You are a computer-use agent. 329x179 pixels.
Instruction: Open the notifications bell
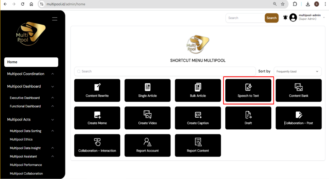click(x=285, y=18)
